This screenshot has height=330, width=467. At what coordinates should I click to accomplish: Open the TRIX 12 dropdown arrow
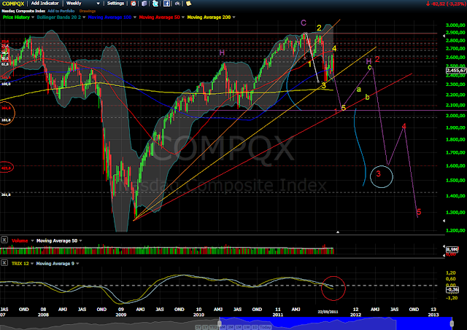coord(32,264)
